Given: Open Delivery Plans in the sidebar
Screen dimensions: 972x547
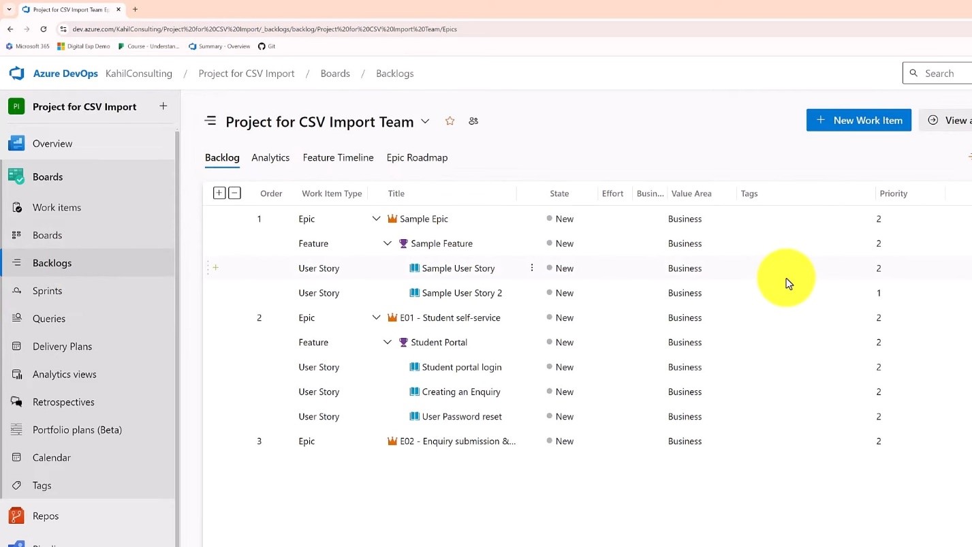Looking at the screenshot, I should [62, 346].
